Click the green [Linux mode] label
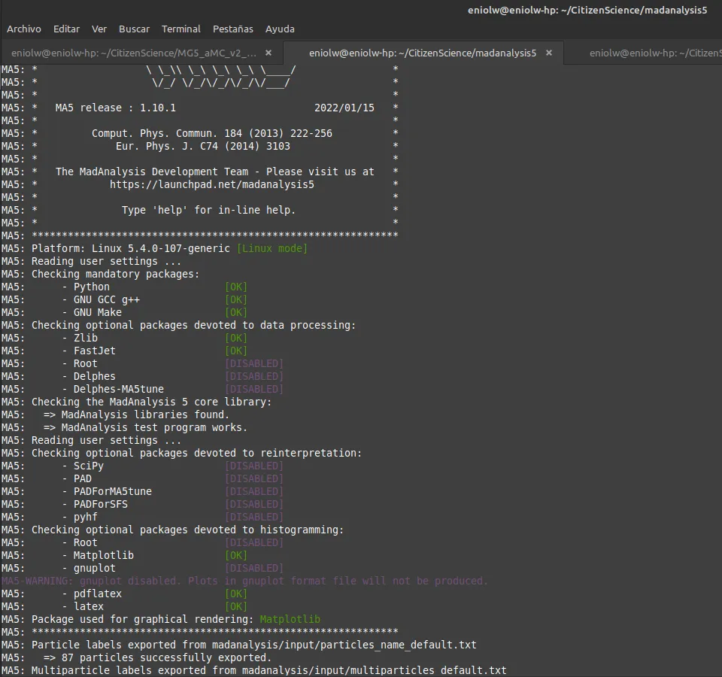The image size is (722, 677). (x=272, y=249)
